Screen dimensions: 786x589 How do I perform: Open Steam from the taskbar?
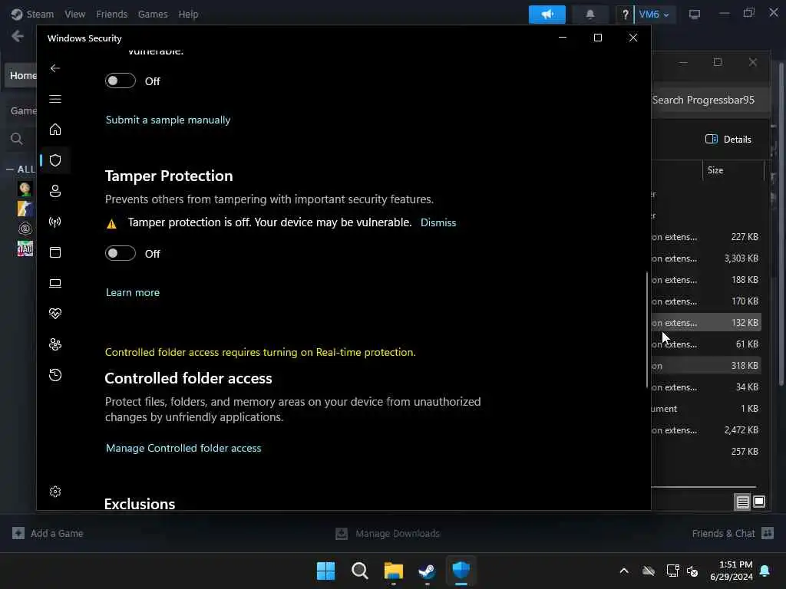coord(427,571)
